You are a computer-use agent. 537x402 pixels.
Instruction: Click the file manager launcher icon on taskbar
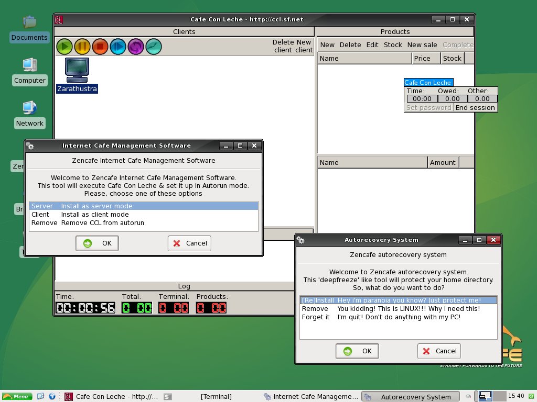click(40, 396)
